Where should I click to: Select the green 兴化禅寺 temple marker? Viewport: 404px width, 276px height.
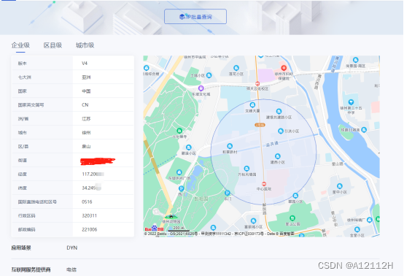point(179,131)
